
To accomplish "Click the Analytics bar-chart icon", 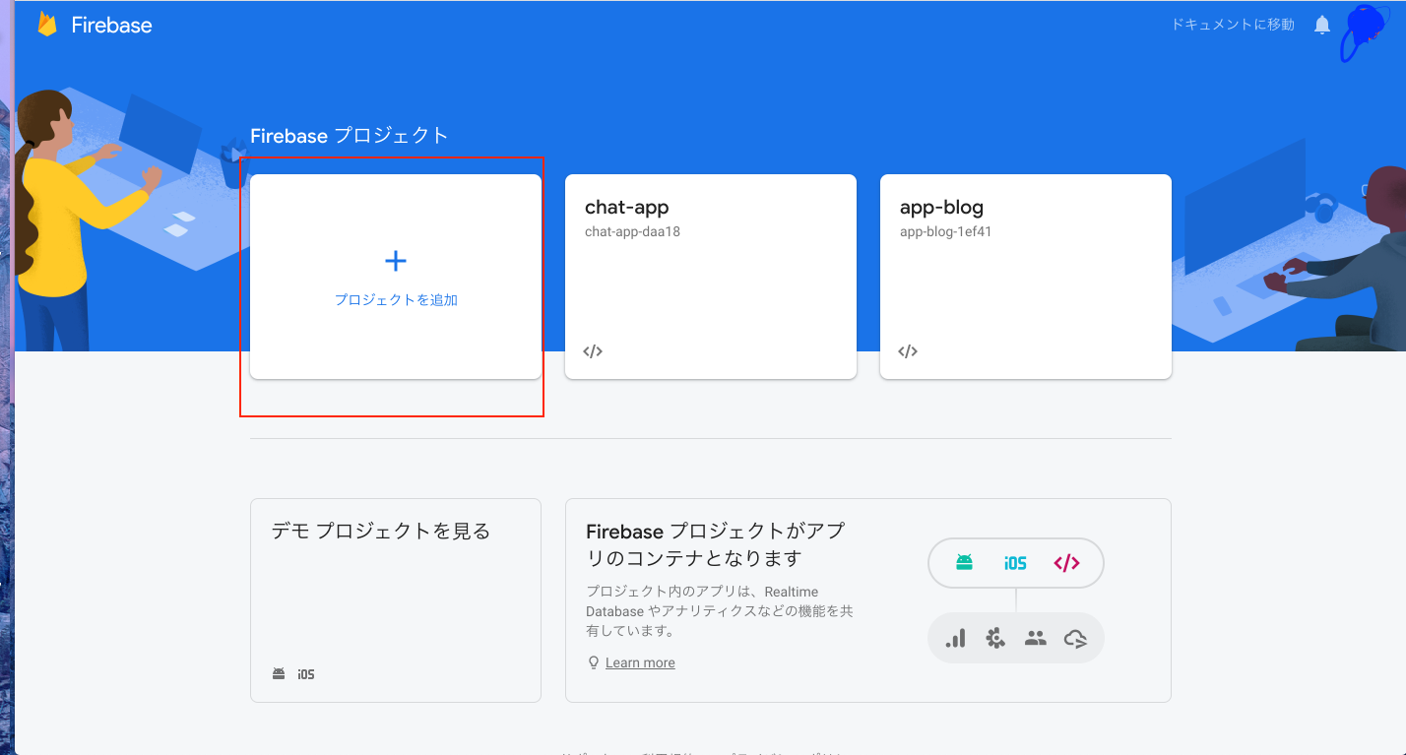I will (x=955, y=638).
